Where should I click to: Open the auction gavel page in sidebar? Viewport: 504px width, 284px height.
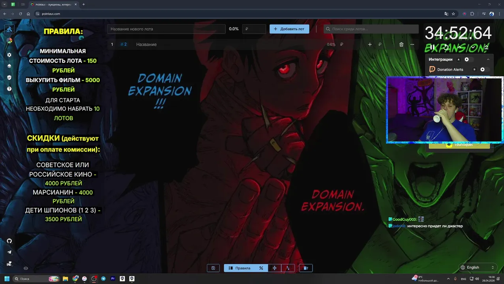pos(9,29)
